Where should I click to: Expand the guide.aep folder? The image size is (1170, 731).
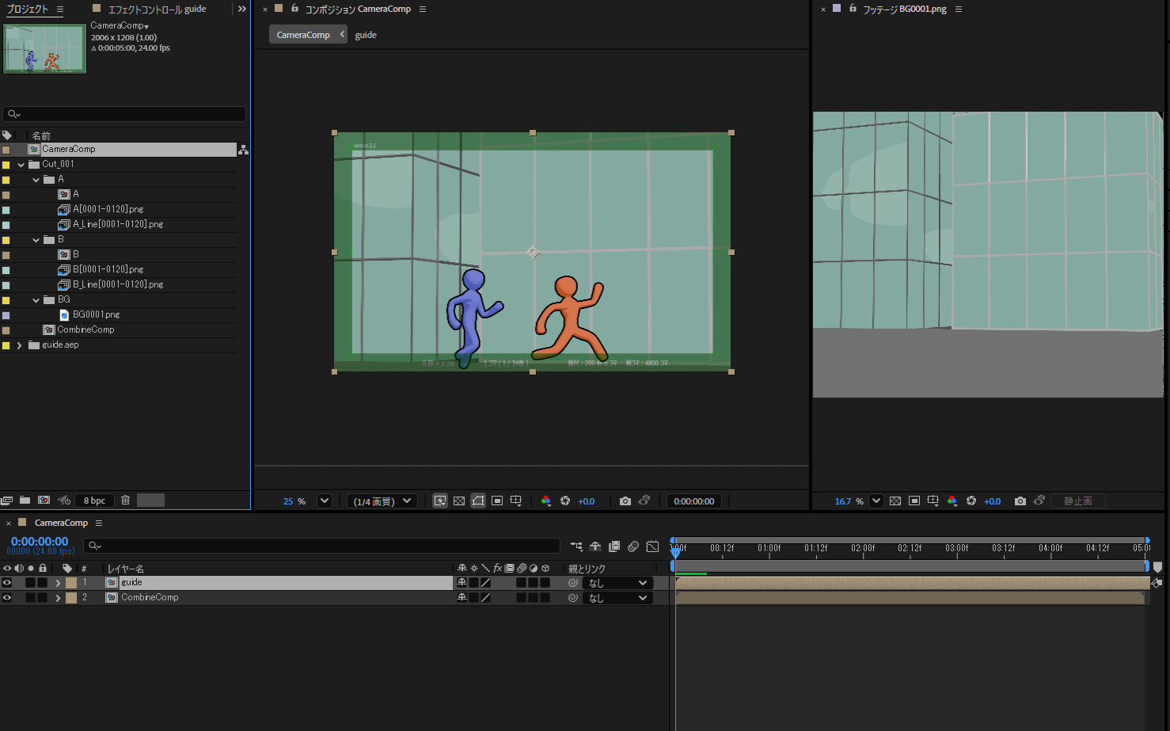tap(20, 345)
